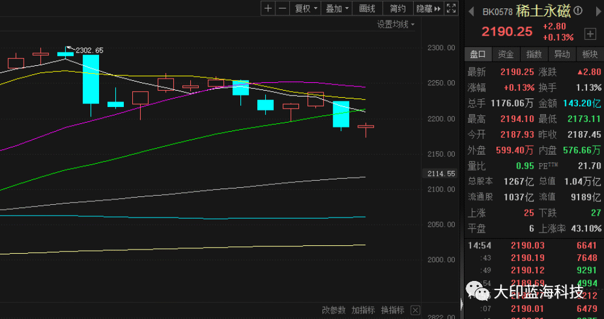The image size is (604, 319).
Task: Toggle the 简约 simple view mode
Action: (x=397, y=8)
